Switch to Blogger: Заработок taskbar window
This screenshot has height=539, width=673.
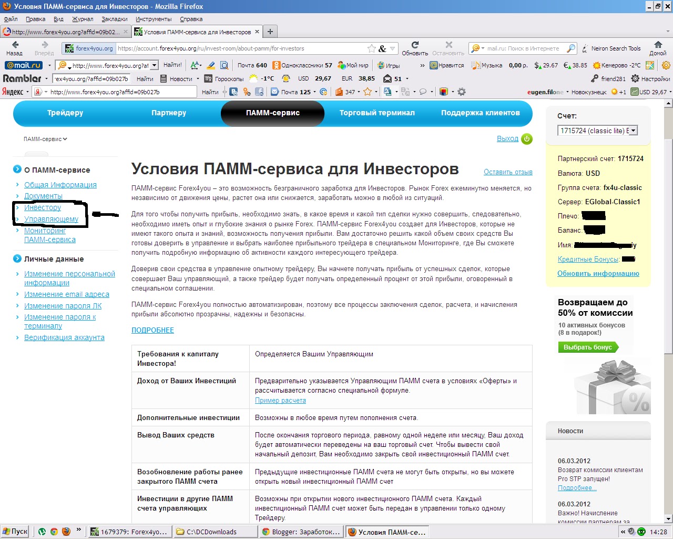301,532
